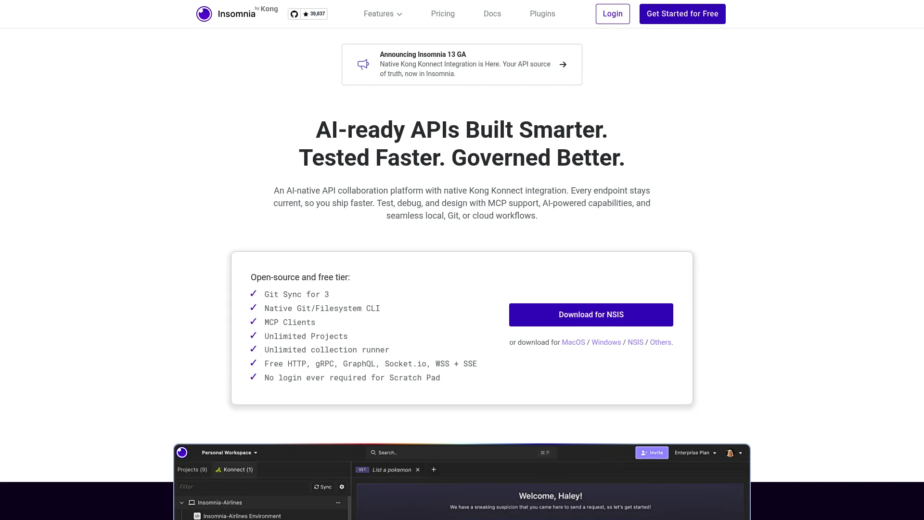The height and width of the screenshot is (520, 924).
Task: Open the ellipsis menu for Insomnia-Airlines
Action: pos(338,503)
